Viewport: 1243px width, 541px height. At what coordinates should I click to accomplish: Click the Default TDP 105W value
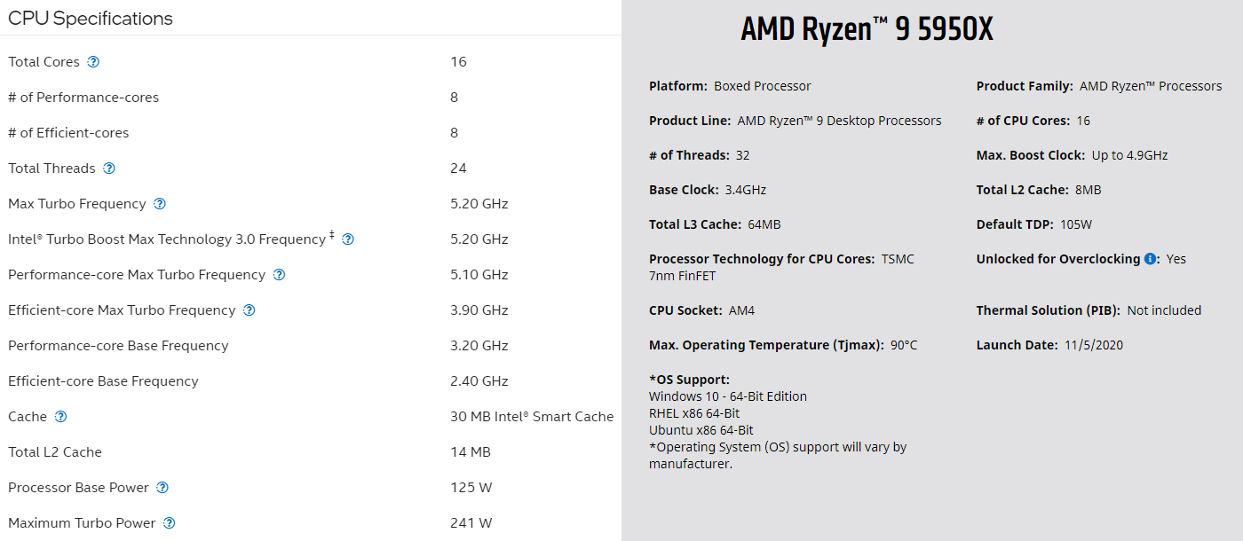click(1076, 224)
